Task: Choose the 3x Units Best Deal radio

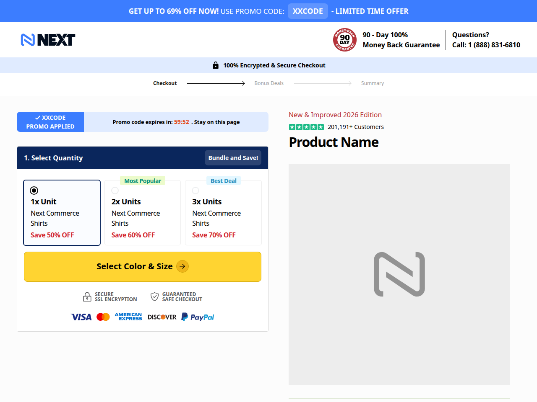Action: pyautogui.click(x=196, y=191)
